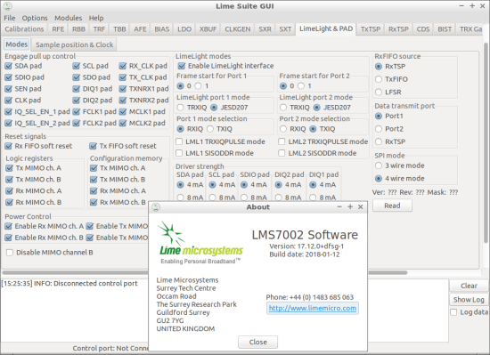Click 'Version: 17.12.0+dfsg-1' text in About
Viewport: 490px width, 355px height.
[x=306, y=246]
